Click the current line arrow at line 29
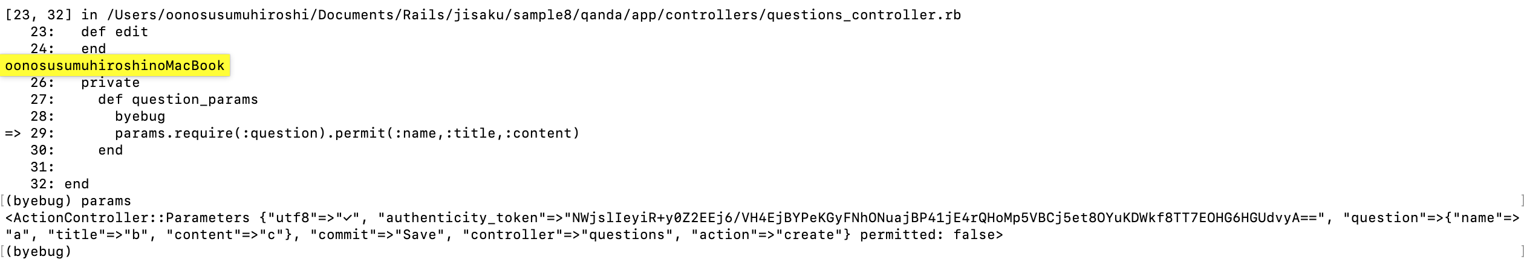The width and height of the screenshot is (1524, 262). [x=13, y=133]
